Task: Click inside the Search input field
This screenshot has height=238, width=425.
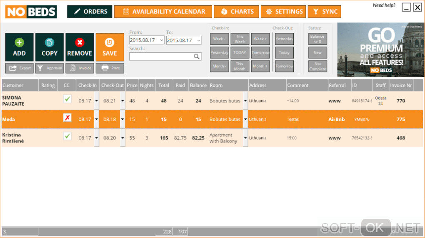Action: point(161,56)
